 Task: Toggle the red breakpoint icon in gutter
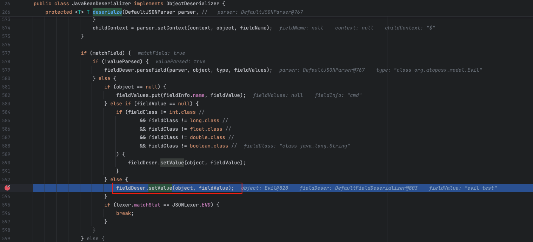pyautogui.click(x=7, y=188)
